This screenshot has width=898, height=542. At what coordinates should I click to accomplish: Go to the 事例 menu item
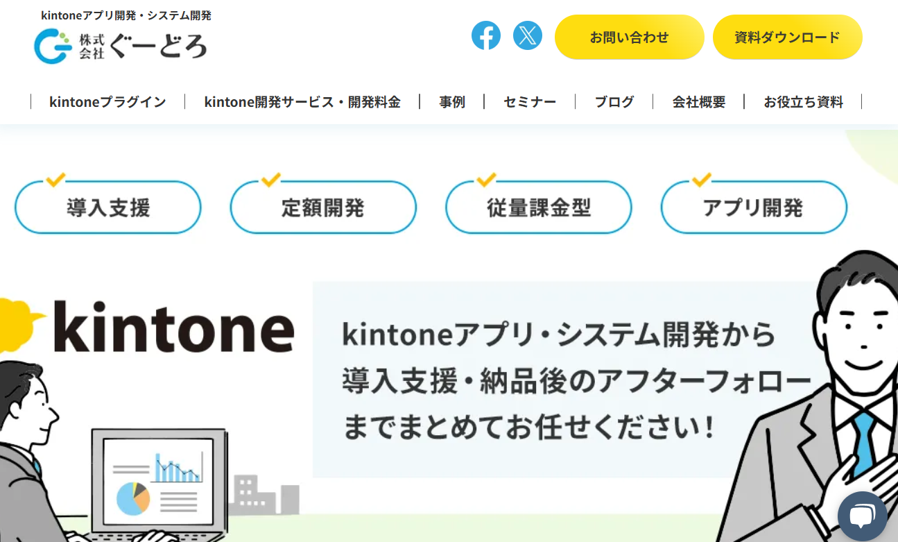[452, 102]
